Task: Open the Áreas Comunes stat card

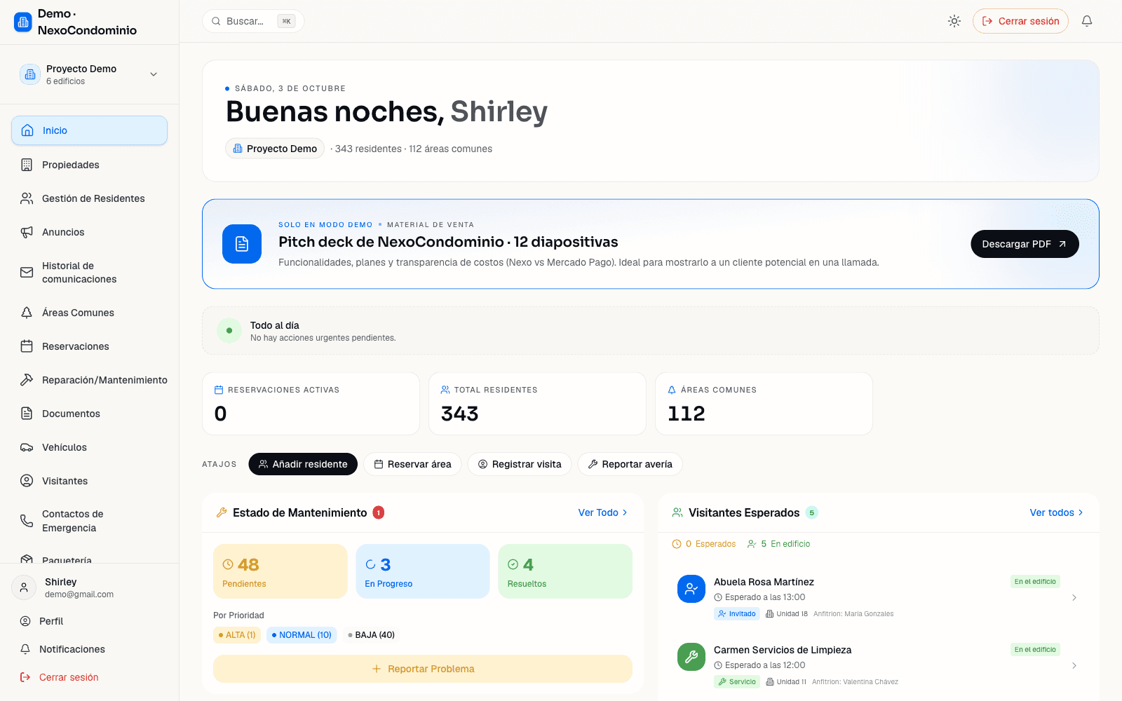Action: [764, 404]
